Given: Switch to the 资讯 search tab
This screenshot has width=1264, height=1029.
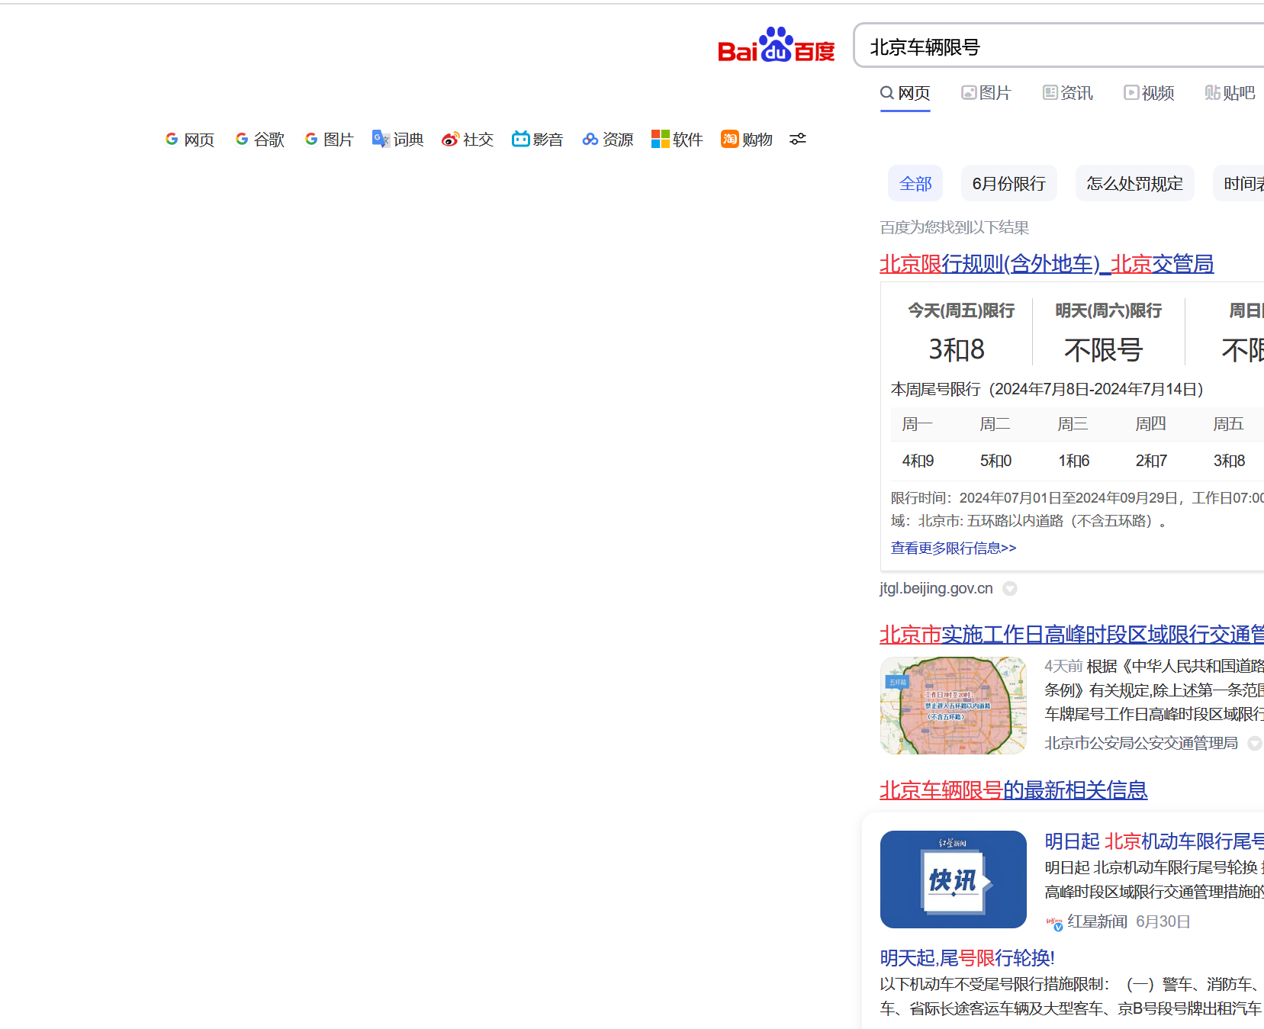Looking at the screenshot, I should tap(1067, 93).
